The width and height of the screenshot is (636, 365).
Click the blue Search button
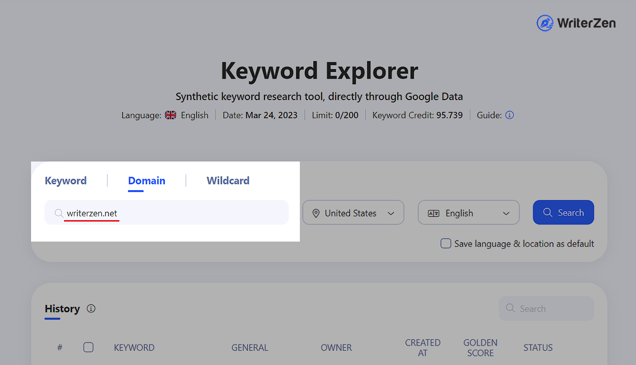pyautogui.click(x=563, y=213)
